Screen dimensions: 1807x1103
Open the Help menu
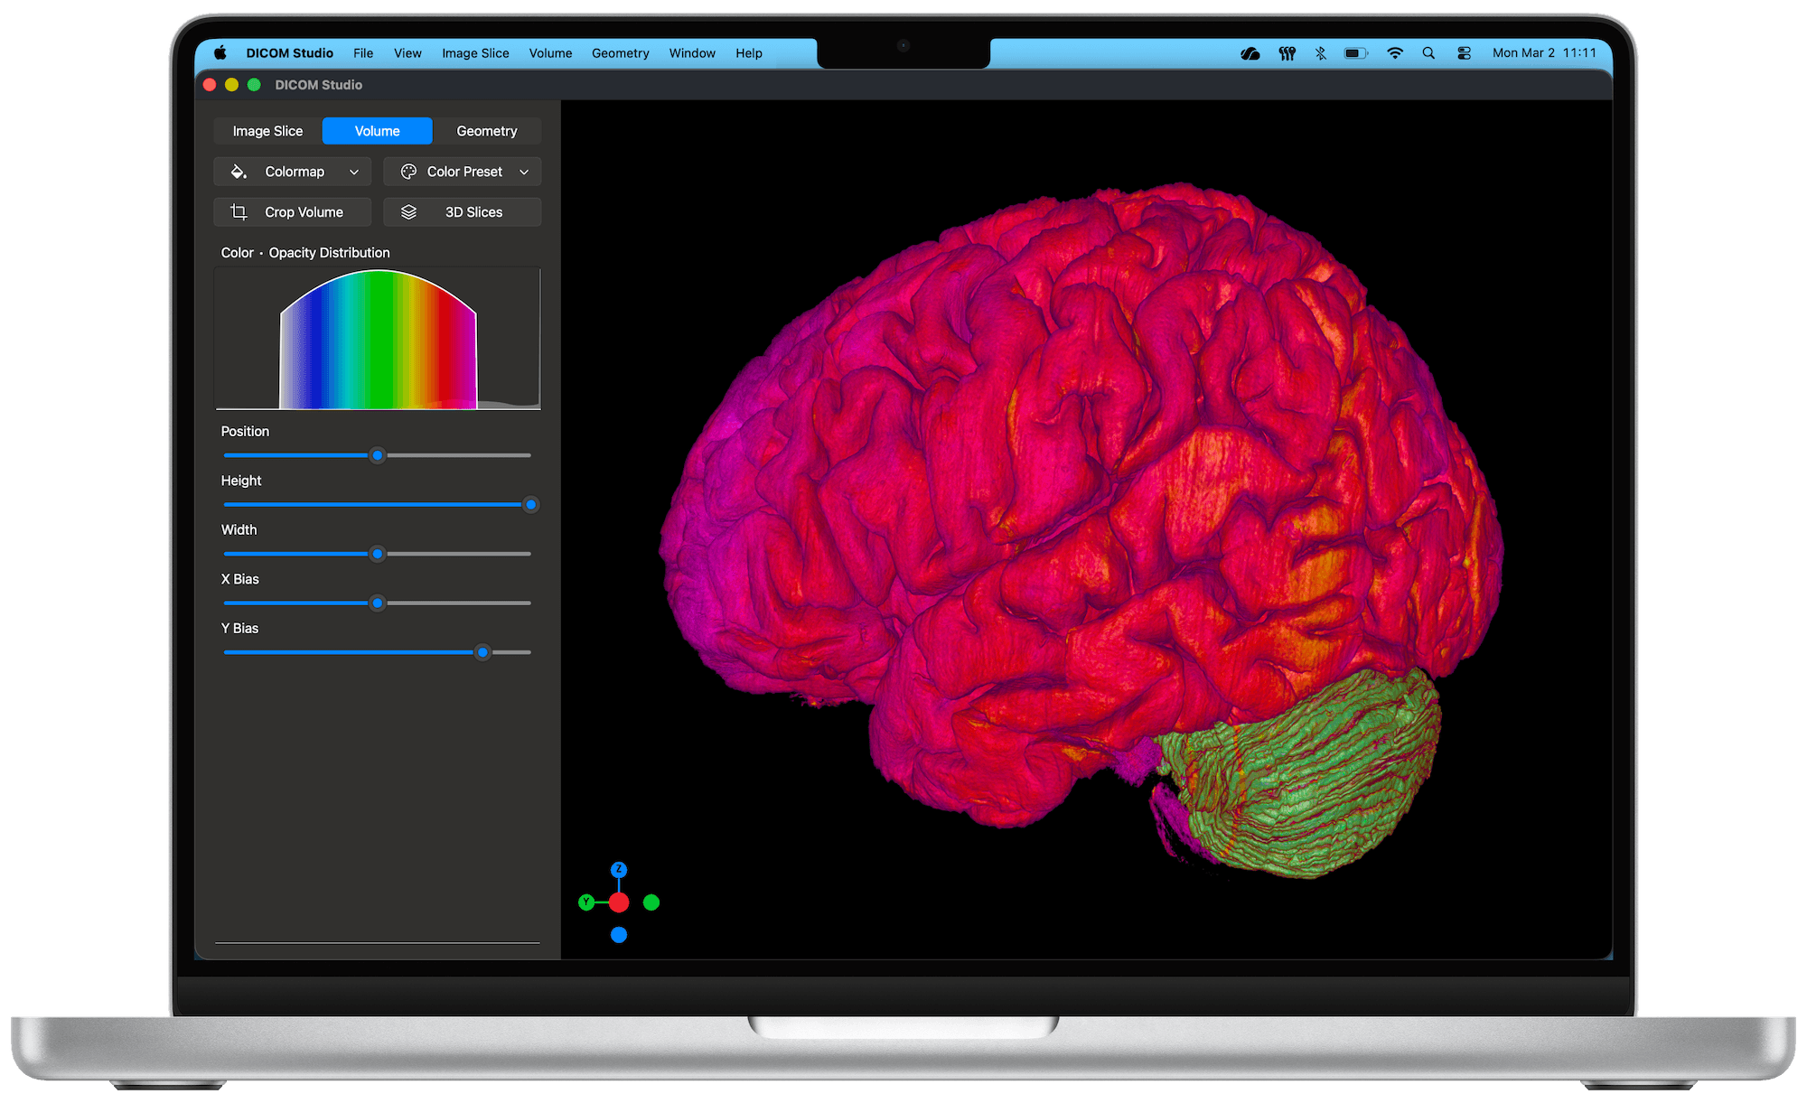(748, 52)
